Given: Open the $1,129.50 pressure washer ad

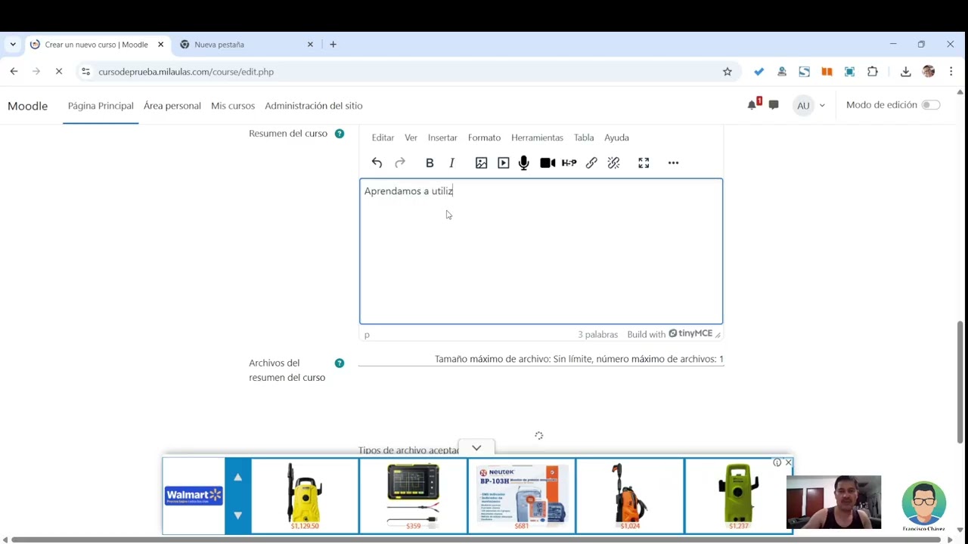Looking at the screenshot, I should click(x=305, y=496).
